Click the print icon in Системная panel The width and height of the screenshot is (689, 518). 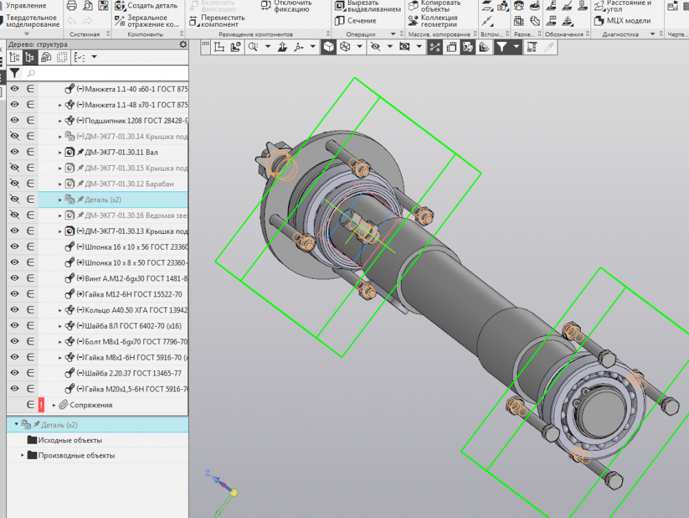point(72,6)
